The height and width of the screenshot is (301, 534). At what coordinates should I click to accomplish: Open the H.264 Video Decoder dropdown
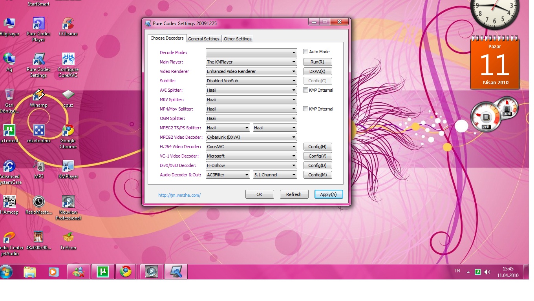[251, 147]
